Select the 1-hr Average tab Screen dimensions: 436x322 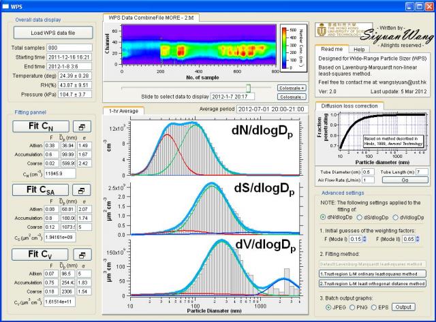coord(123,111)
